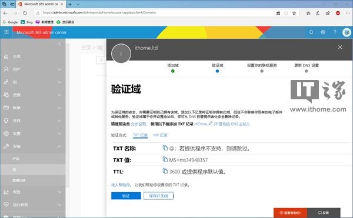The height and width of the screenshot is (218, 353).
Task: Click the red ad blocker extension icon
Action: click(338, 13)
